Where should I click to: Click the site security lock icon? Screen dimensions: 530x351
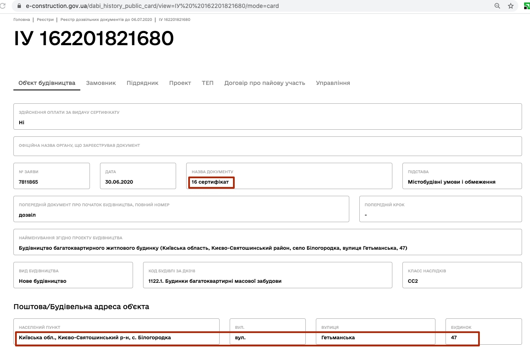click(x=19, y=6)
